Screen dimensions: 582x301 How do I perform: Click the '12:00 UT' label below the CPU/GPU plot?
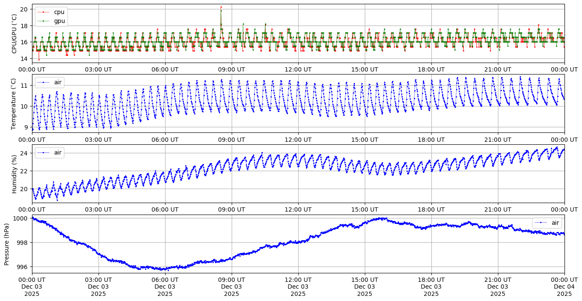coord(298,69)
